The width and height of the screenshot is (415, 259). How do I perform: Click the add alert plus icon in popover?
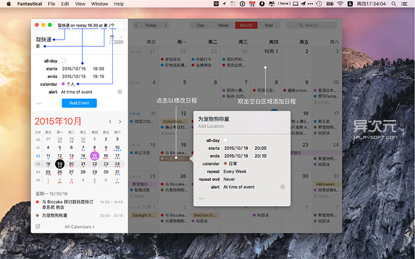point(282,186)
